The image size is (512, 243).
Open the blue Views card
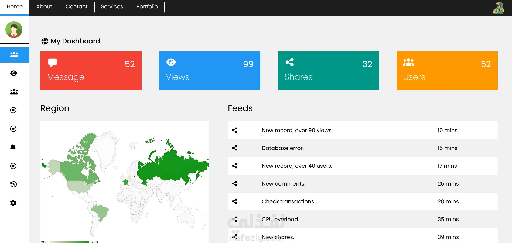210,71
